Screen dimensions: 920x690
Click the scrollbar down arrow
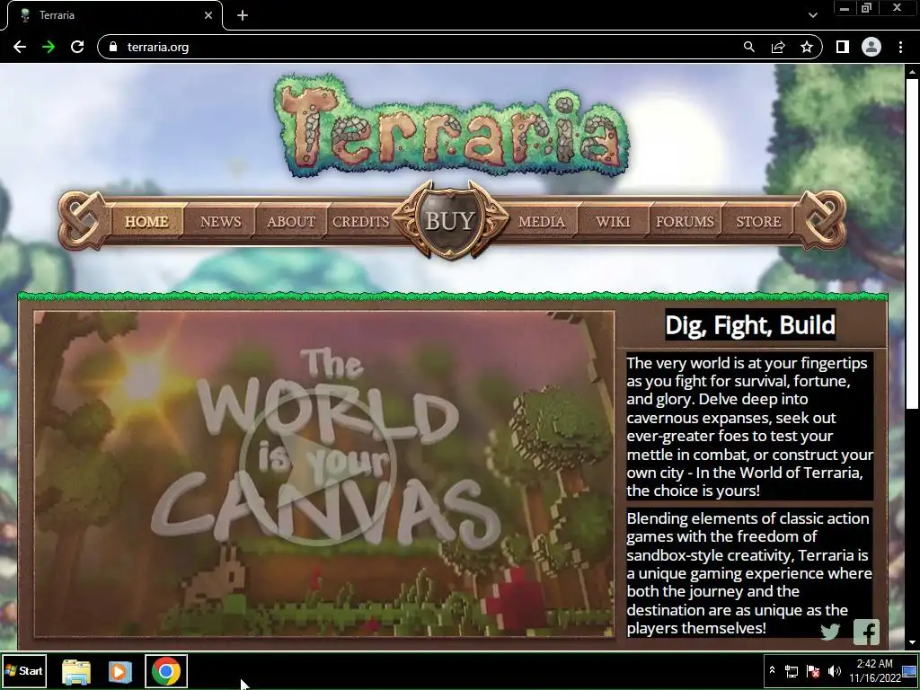tap(912, 642)
